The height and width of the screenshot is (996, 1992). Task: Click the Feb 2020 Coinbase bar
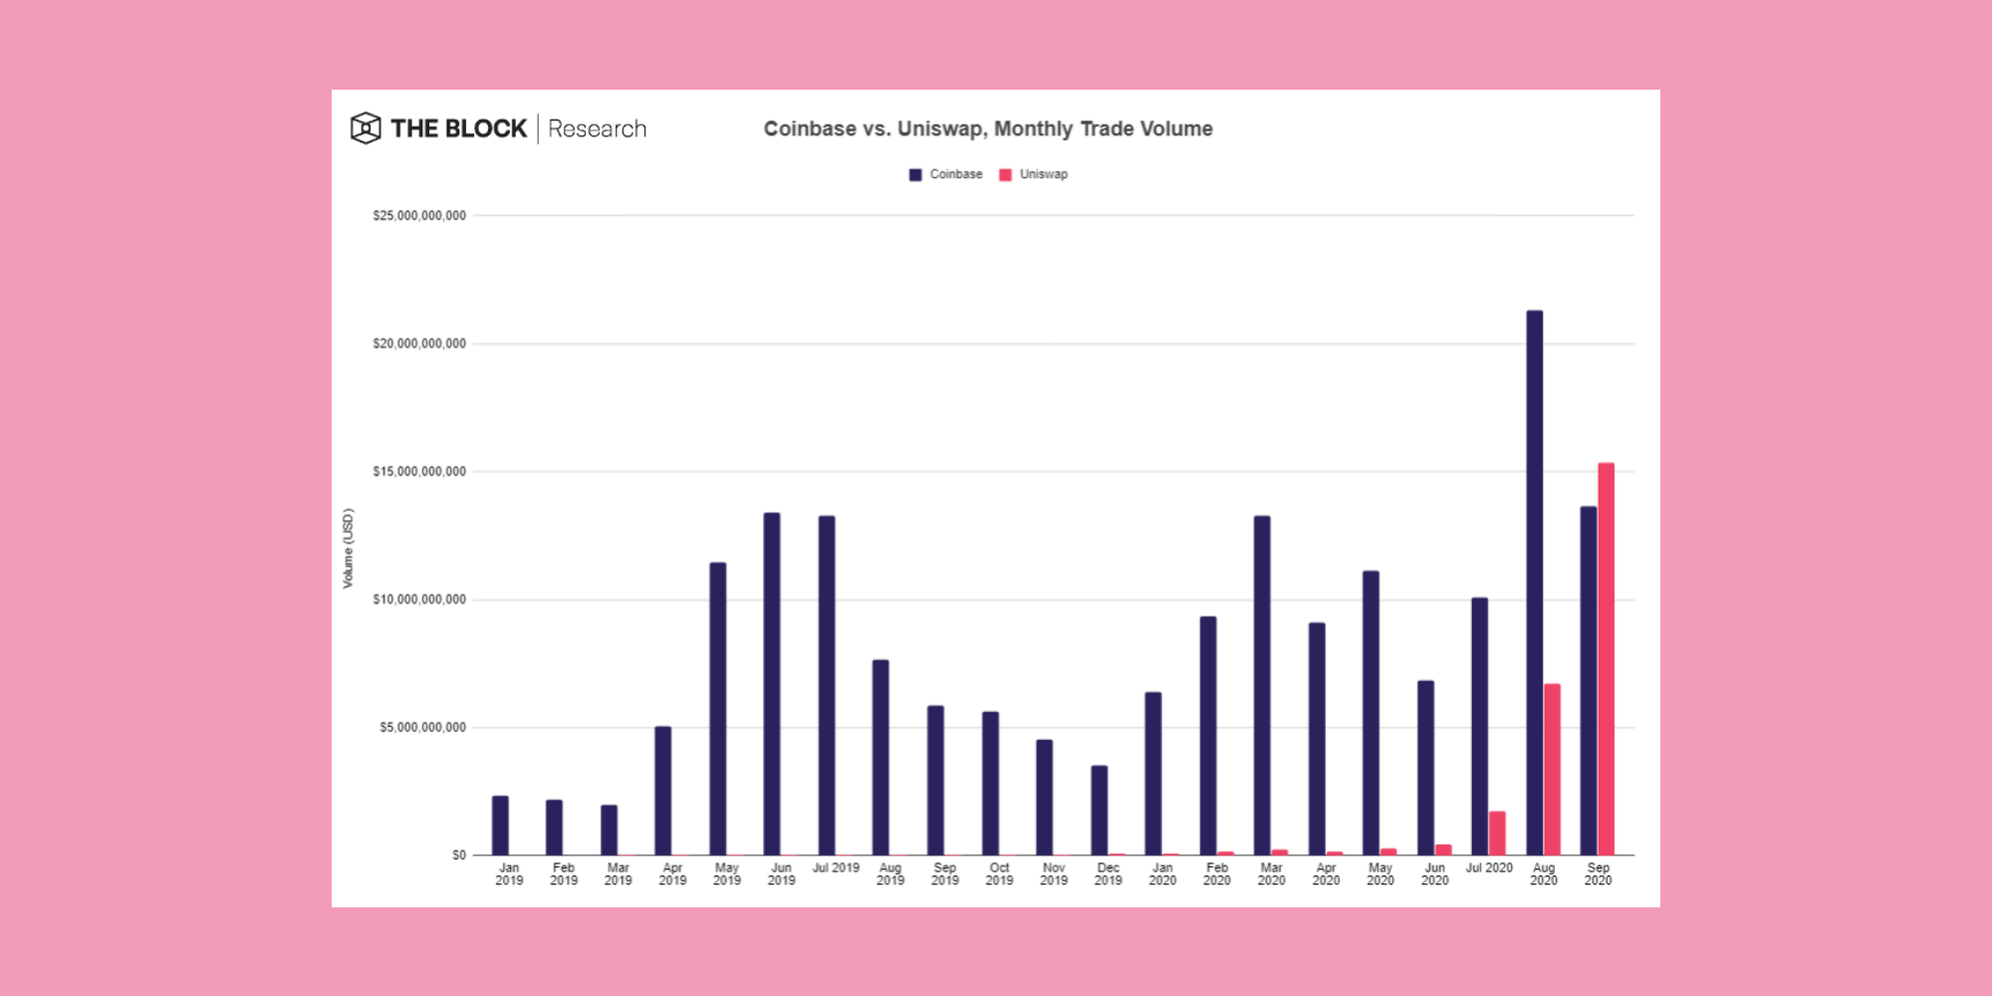(1208, 736)
